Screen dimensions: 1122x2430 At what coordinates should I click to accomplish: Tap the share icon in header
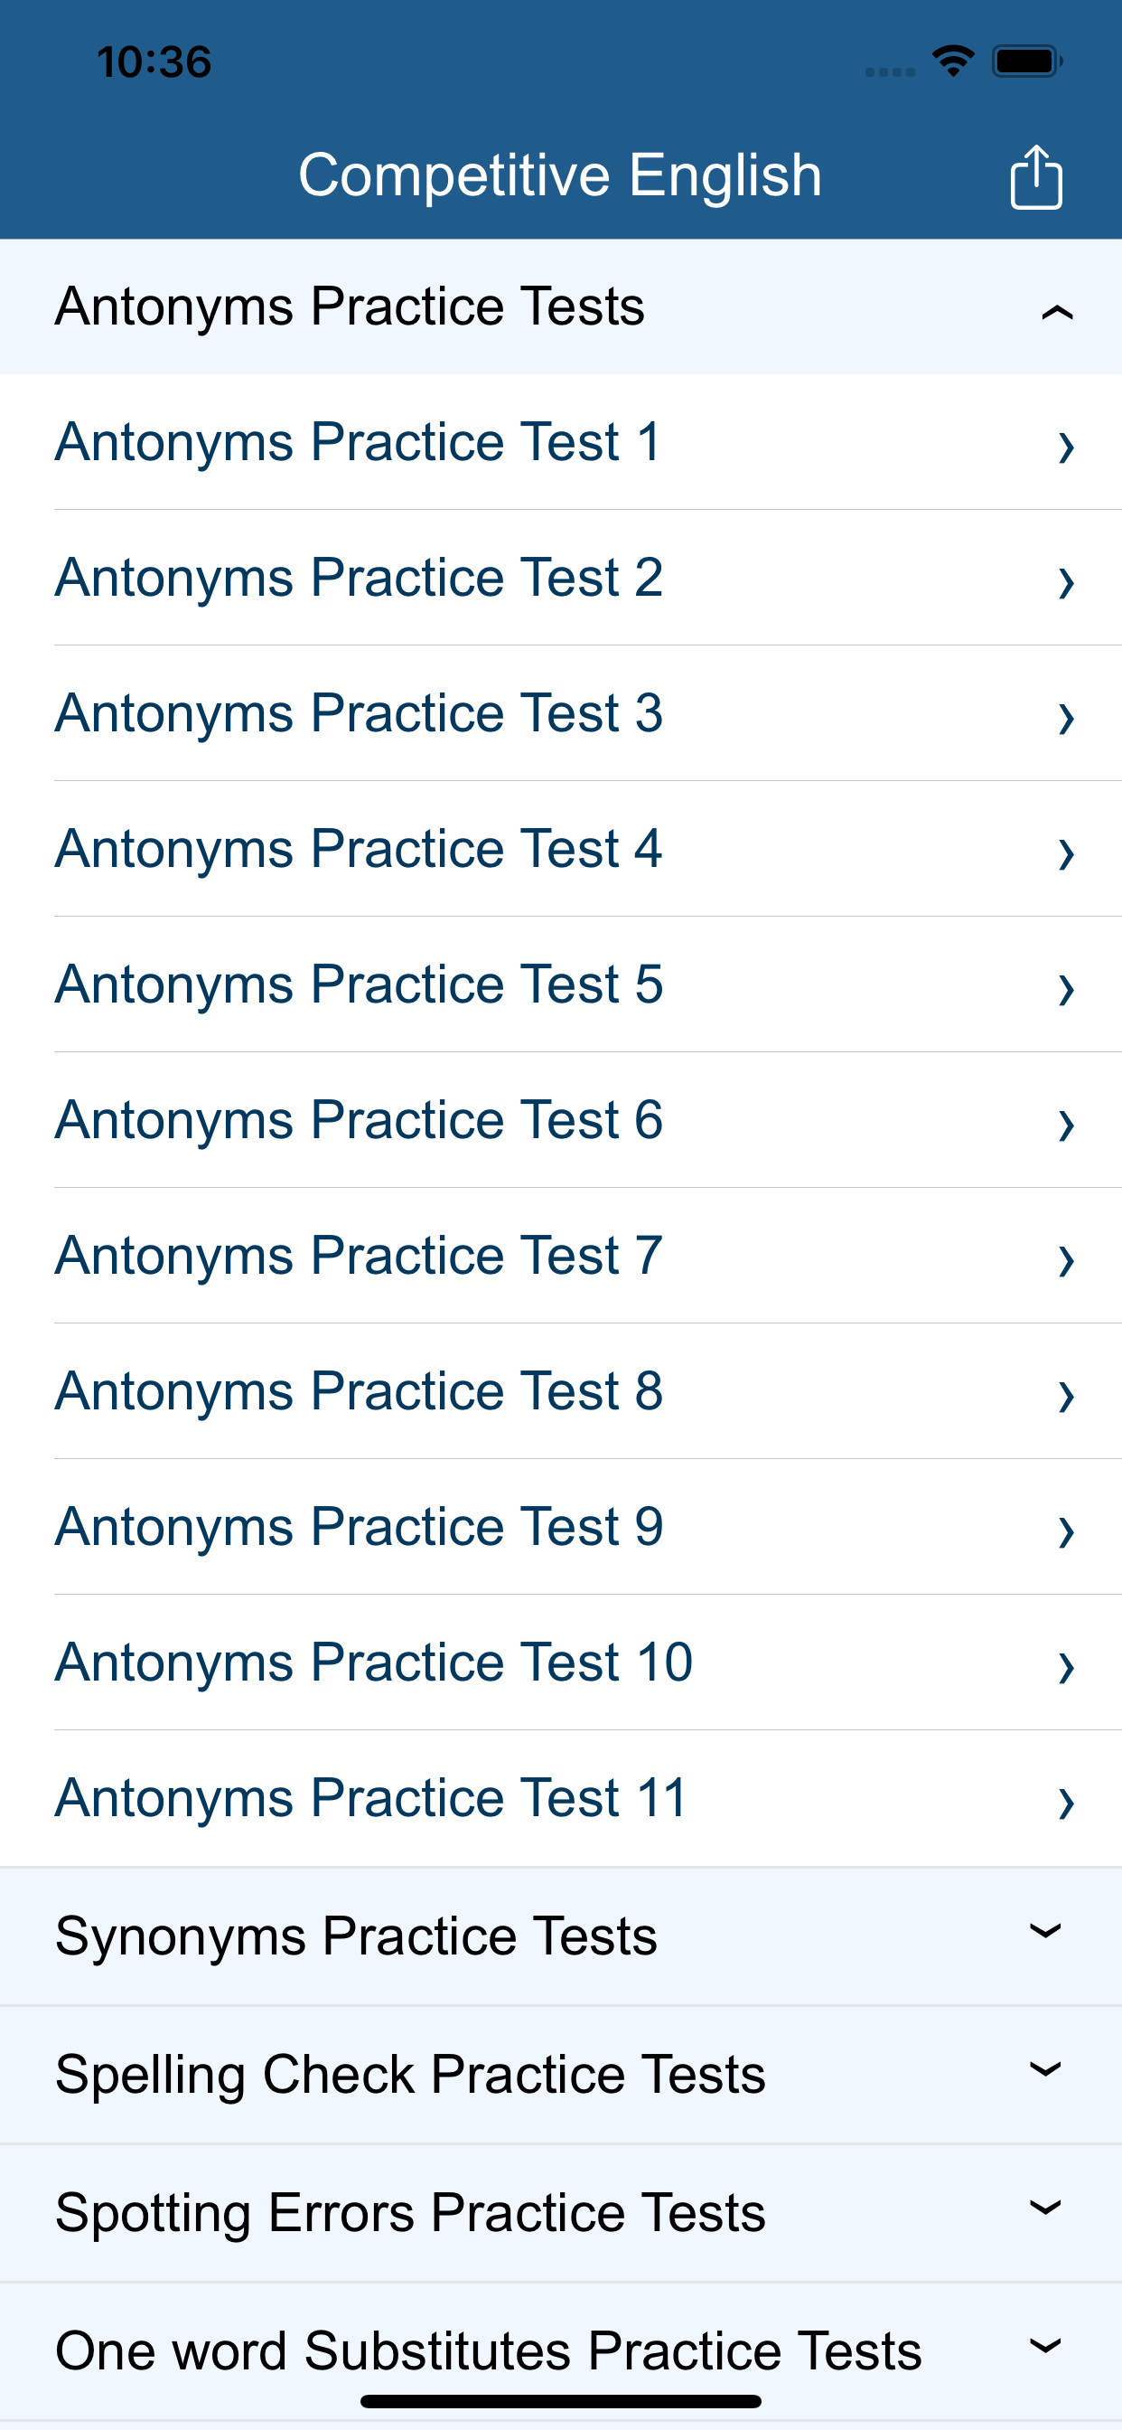1035,177
